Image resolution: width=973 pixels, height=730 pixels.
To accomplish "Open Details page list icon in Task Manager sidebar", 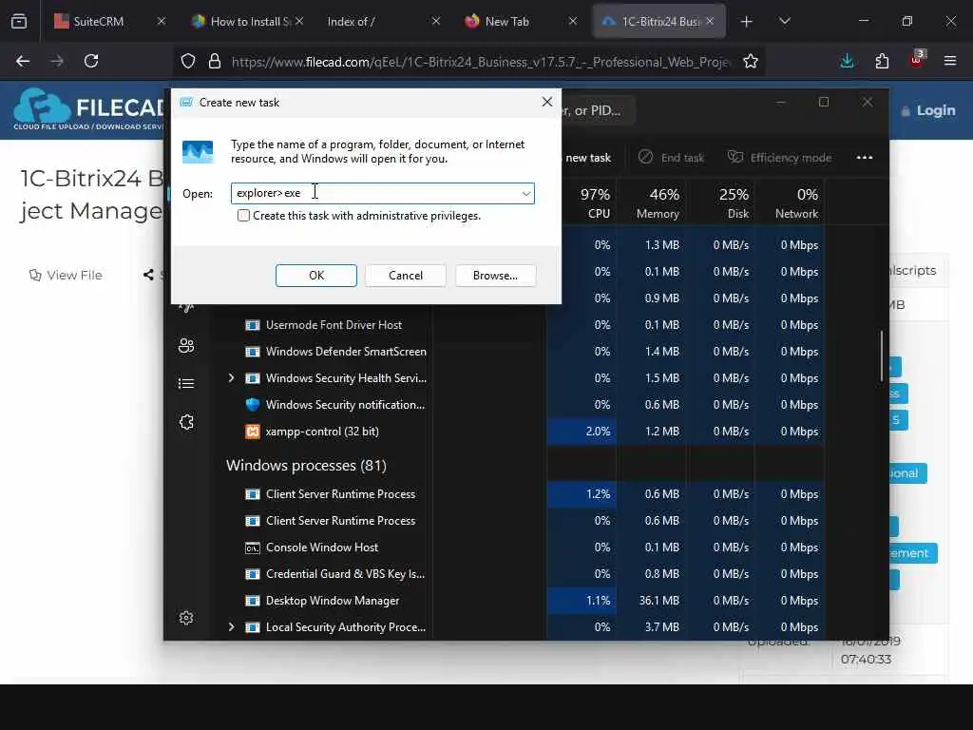I will (186, 384).
